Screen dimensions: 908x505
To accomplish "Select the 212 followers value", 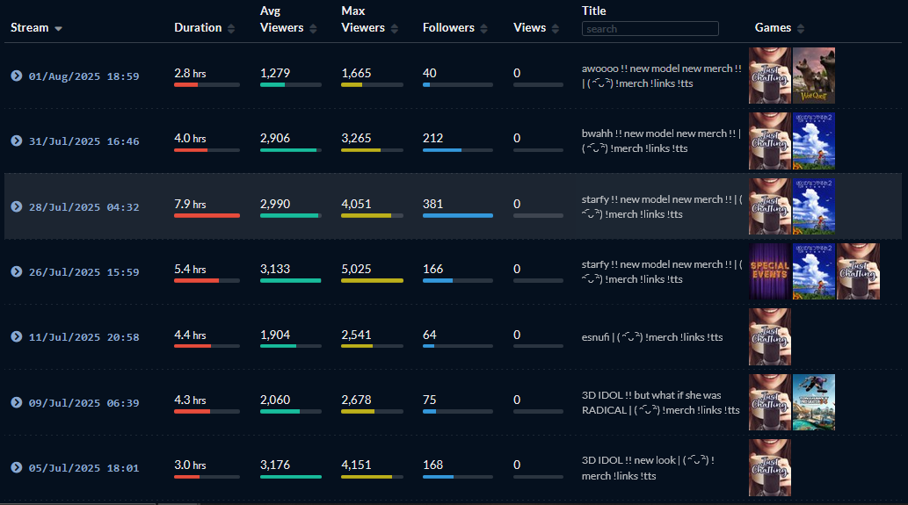I will (x=432, y=138).
